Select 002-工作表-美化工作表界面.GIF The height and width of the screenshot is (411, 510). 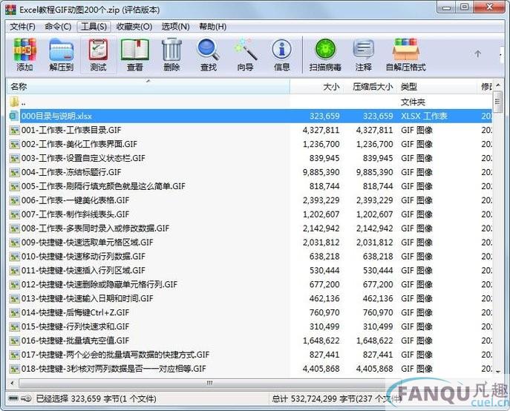coord(79,144)
